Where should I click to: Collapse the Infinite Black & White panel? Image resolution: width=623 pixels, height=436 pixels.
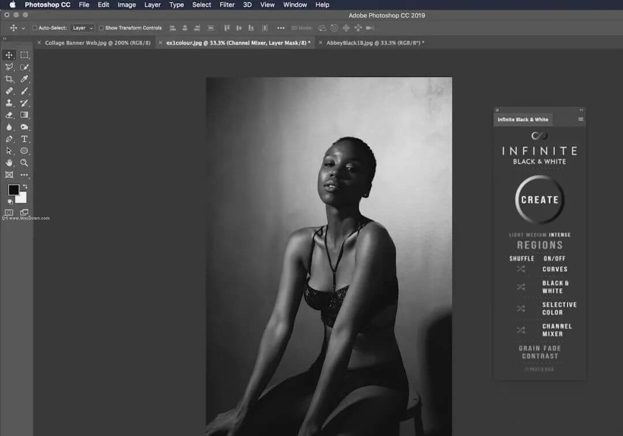(x=581, y=109)
